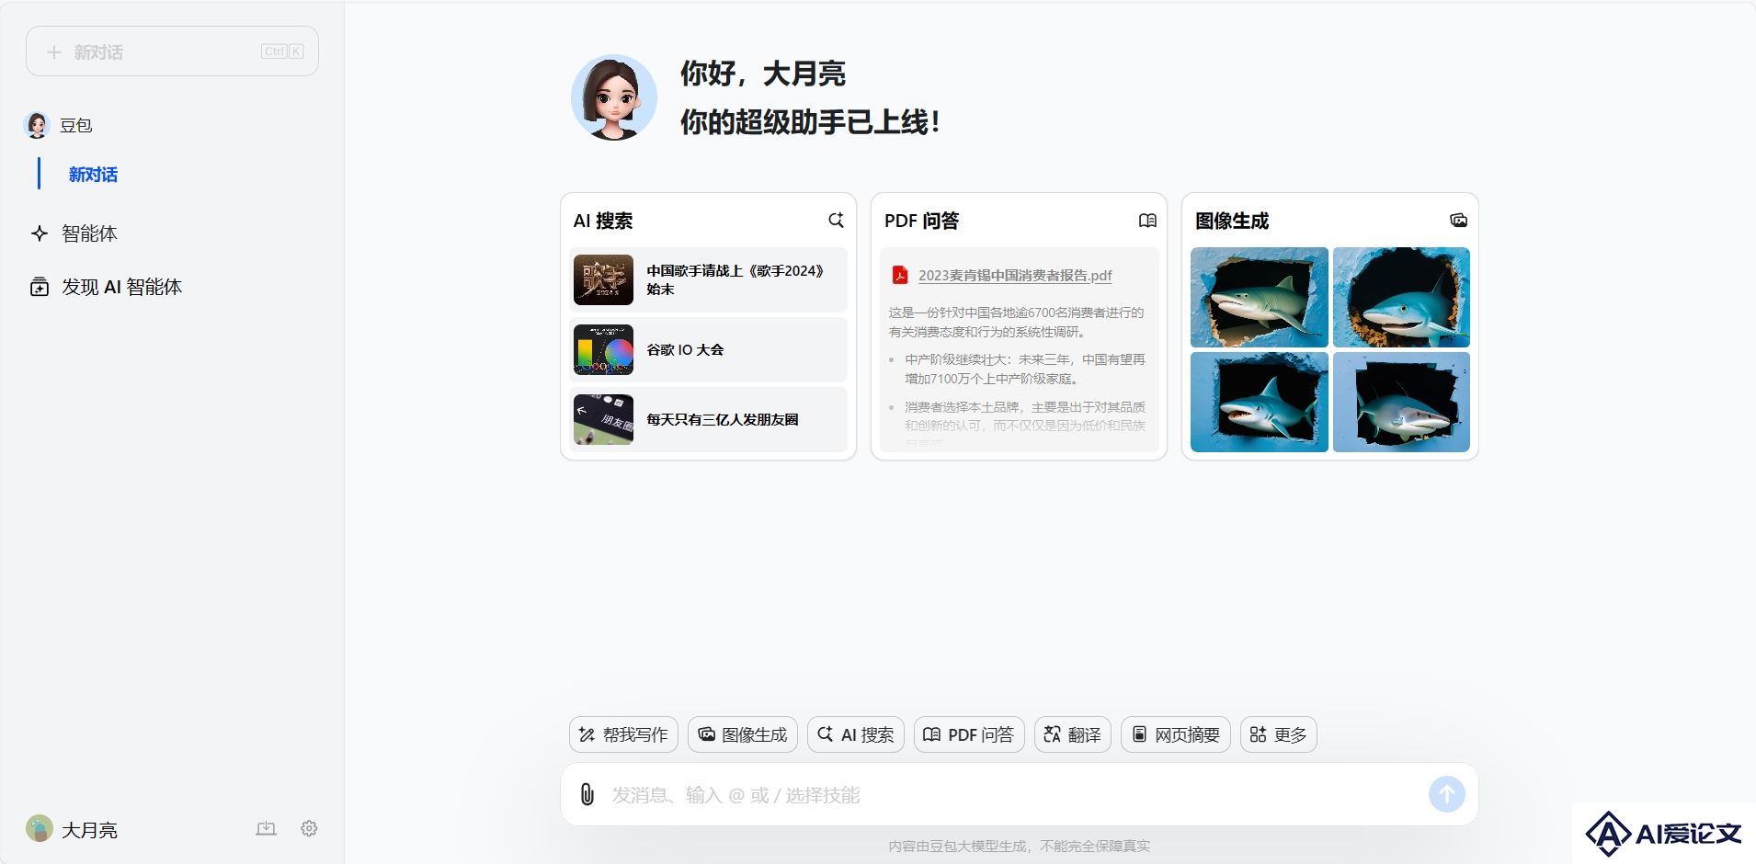This screenshot has width=1756, height=864.
Task: Open 智能体 in the sidebar
Action: (x=89, y=233)
